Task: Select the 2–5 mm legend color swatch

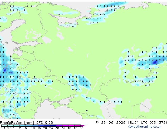Action: click(x=23, y=126)
